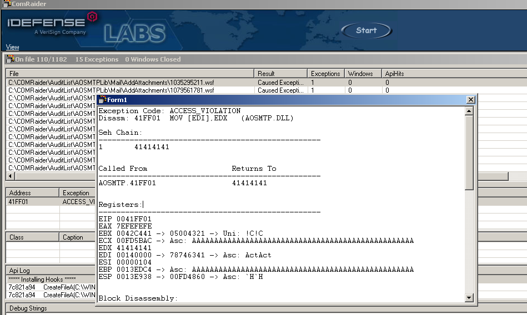Click the LABS logo graphic
This screenshot has height=315, width=527.
(x=135, y=33)
